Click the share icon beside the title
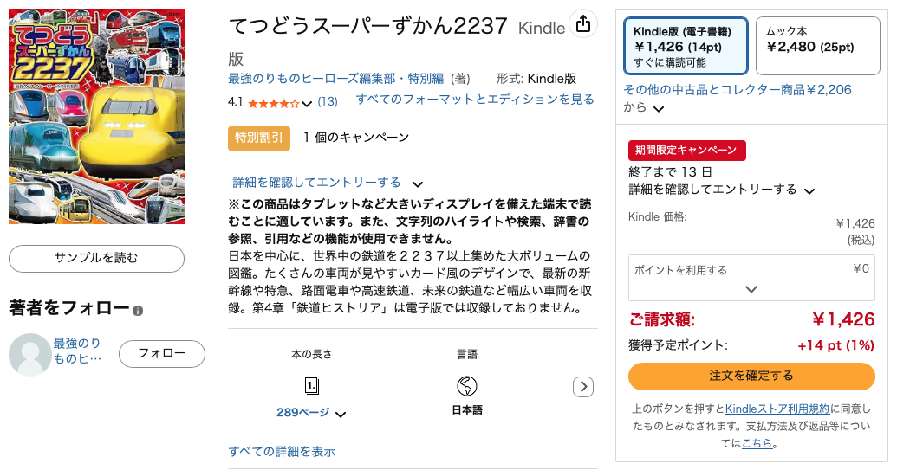The width and height of the screenshot is (897, 470). pyautogui.click(x=583, y=24)
